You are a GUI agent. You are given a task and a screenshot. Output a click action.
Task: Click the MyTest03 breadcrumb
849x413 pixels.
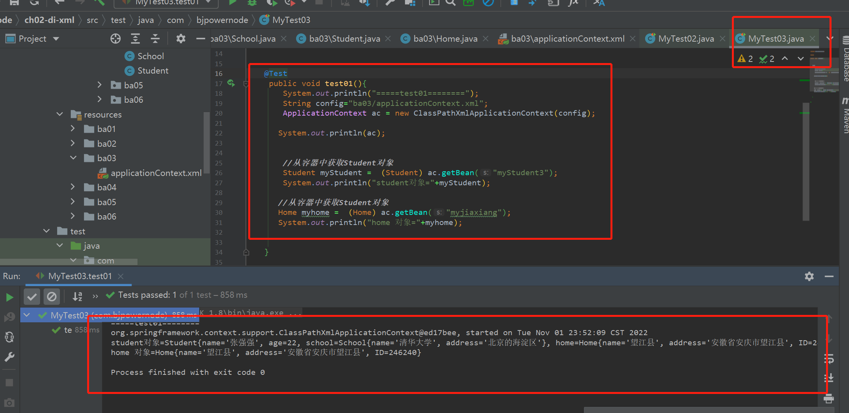coord(285,20)
